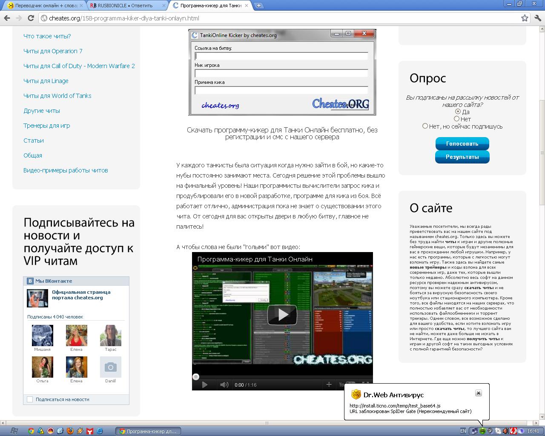Click the taskbar clock showing 16:41
Viewport: 545px width, 436px height.
point(533,431)
